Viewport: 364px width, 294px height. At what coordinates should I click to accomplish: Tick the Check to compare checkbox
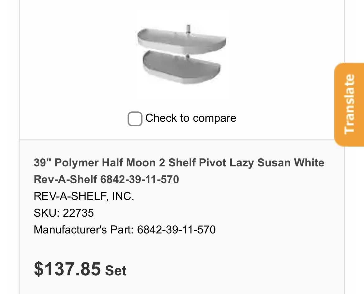tap(135, 119)
